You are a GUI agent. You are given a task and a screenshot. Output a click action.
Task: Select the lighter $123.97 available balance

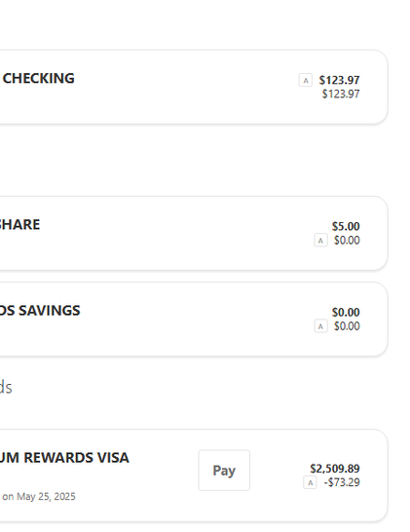click(x=341, y=94)
